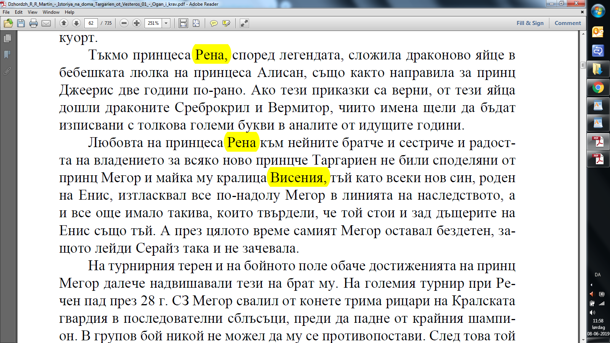The height and width of the screenshot is (343, 610).
Task: Go to the previous page with the up arrow
Action: 64,23
